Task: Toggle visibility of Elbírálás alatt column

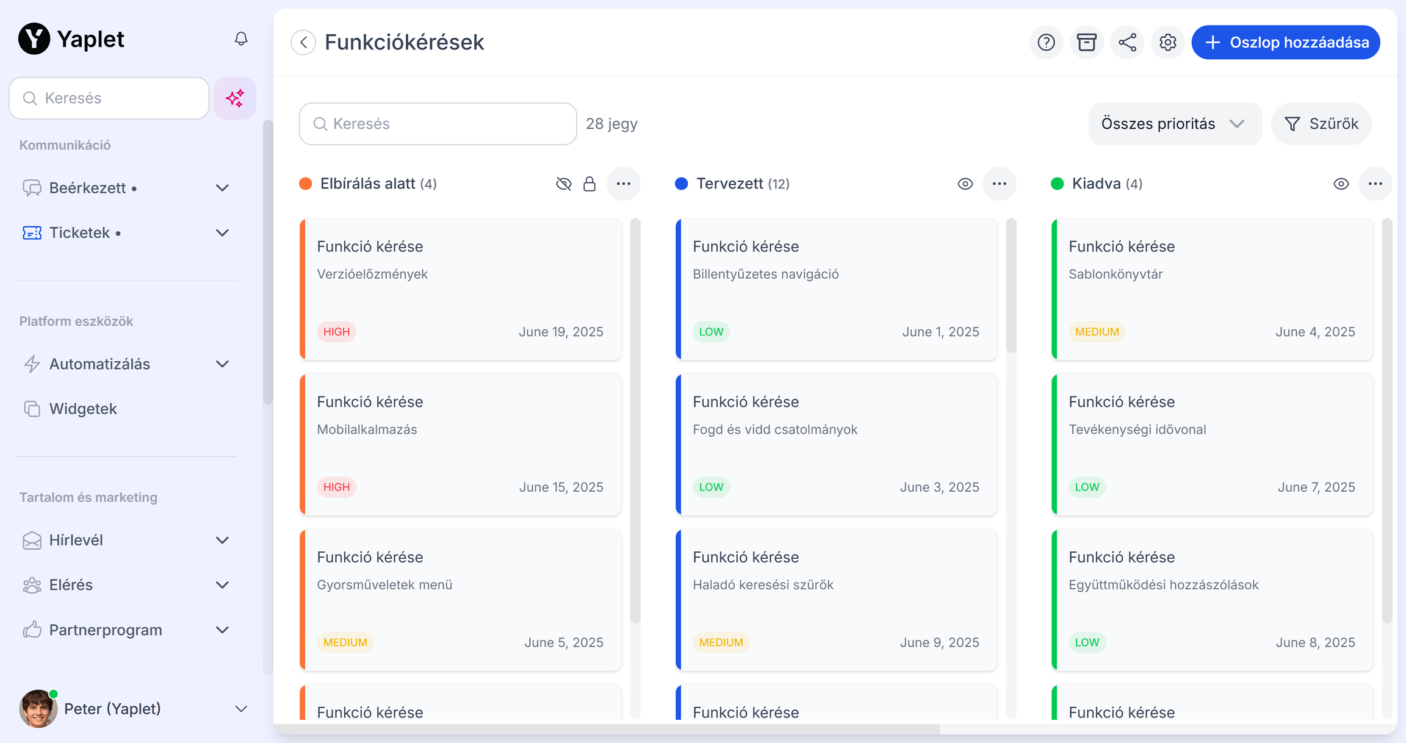Action: tap(563, 184)
